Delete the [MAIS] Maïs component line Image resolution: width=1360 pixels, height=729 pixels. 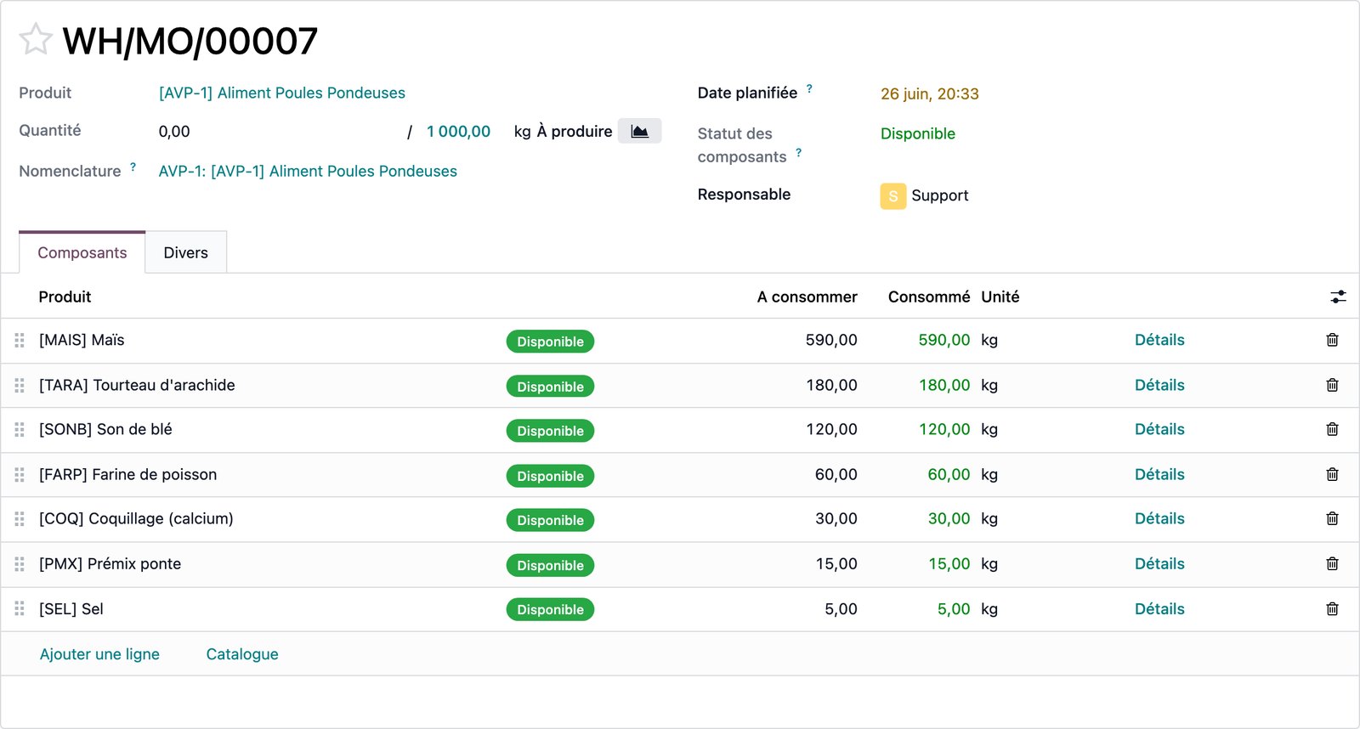coord(1332,340)
